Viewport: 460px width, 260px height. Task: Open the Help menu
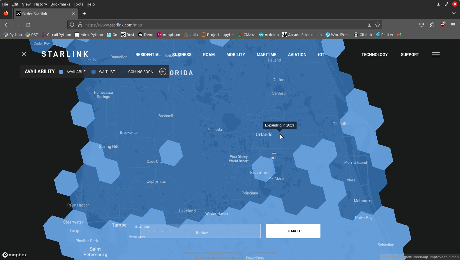point(91,4)
